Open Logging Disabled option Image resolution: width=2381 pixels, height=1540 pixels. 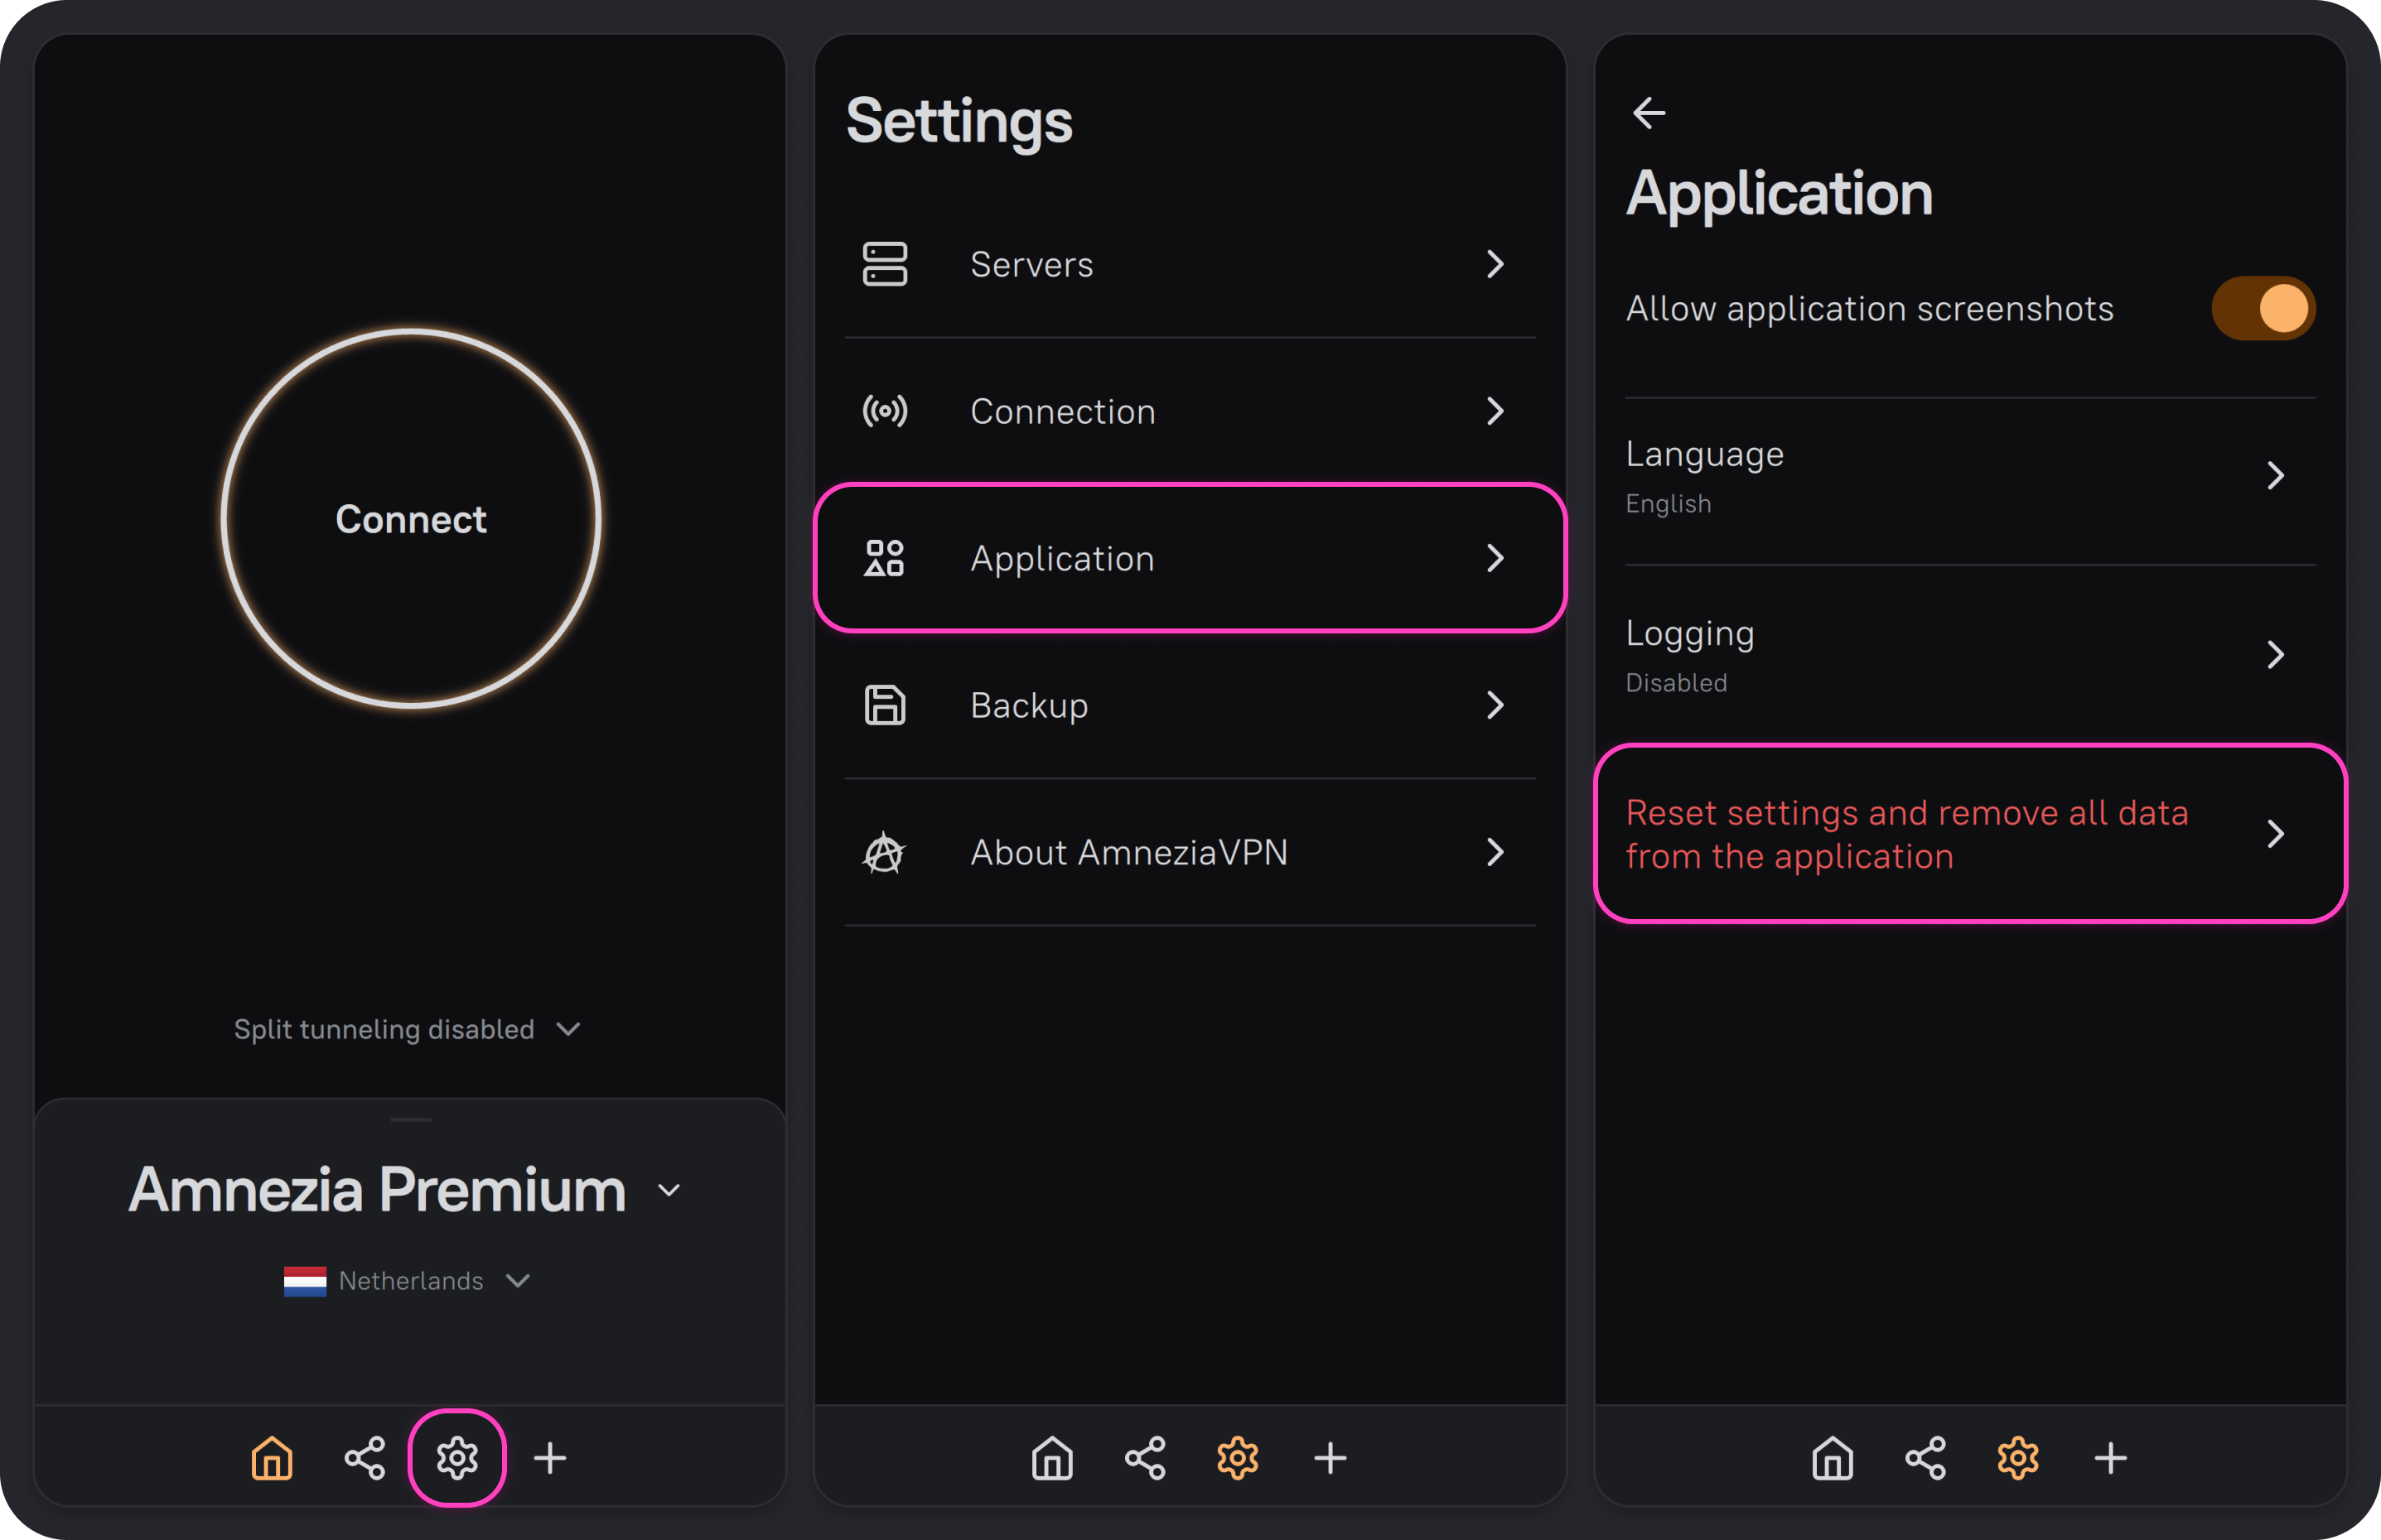(x=1968, y=655)
